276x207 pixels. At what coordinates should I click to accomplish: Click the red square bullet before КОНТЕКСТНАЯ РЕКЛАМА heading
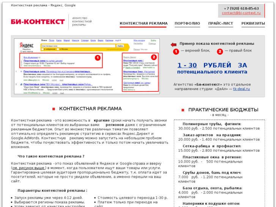(54, 109)
